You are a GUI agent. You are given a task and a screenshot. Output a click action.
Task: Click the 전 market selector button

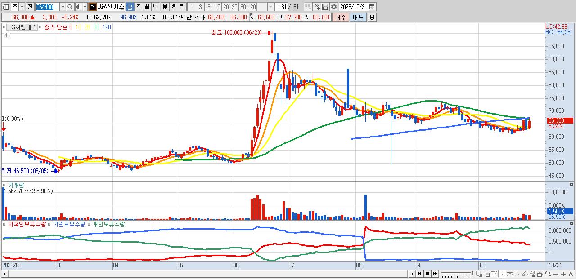tap(30, 7)
